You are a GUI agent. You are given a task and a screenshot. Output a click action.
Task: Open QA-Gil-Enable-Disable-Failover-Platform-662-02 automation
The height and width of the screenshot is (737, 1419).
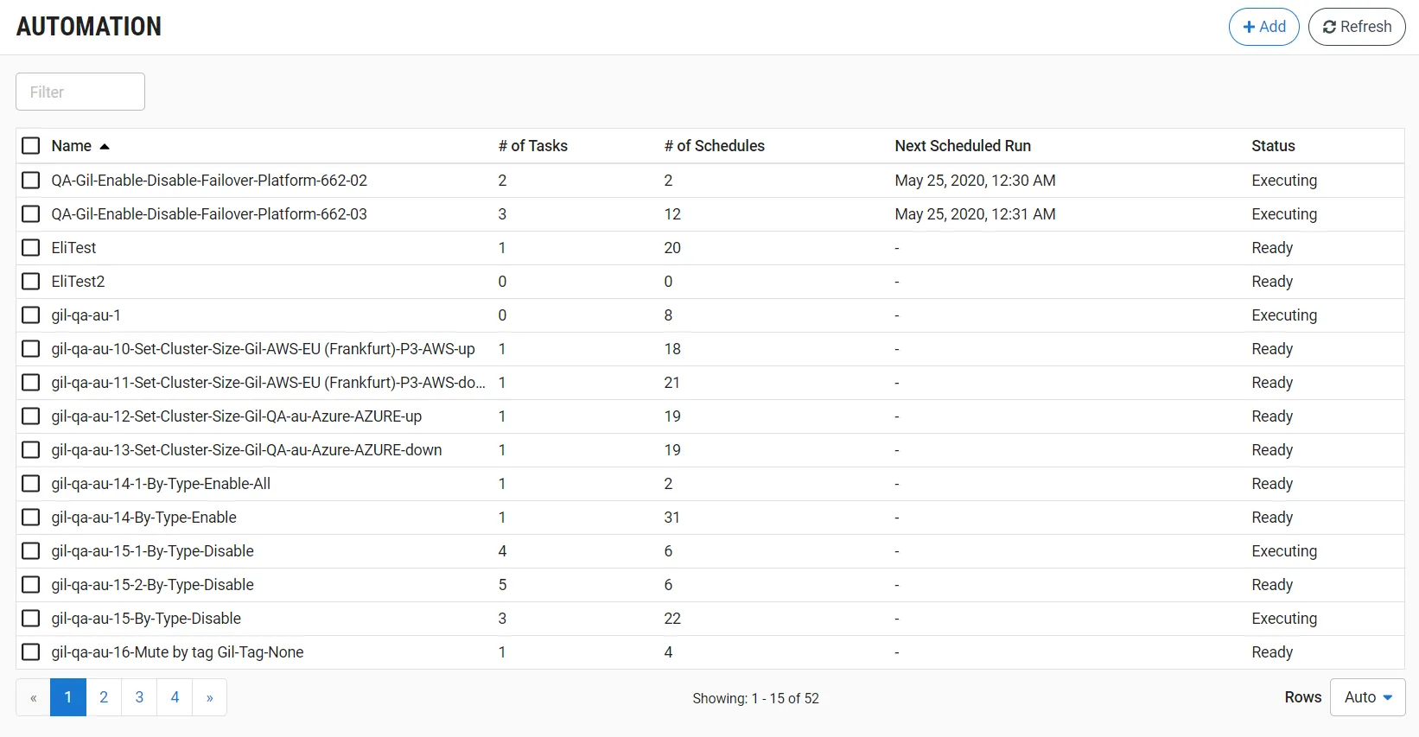(x=209, y=181)
